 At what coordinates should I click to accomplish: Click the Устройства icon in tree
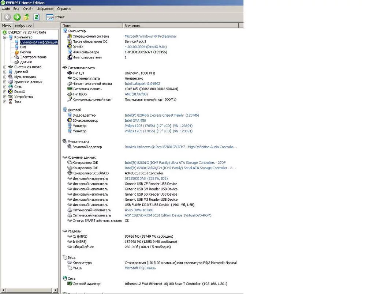pyautogui.click(x=11, y=97)
